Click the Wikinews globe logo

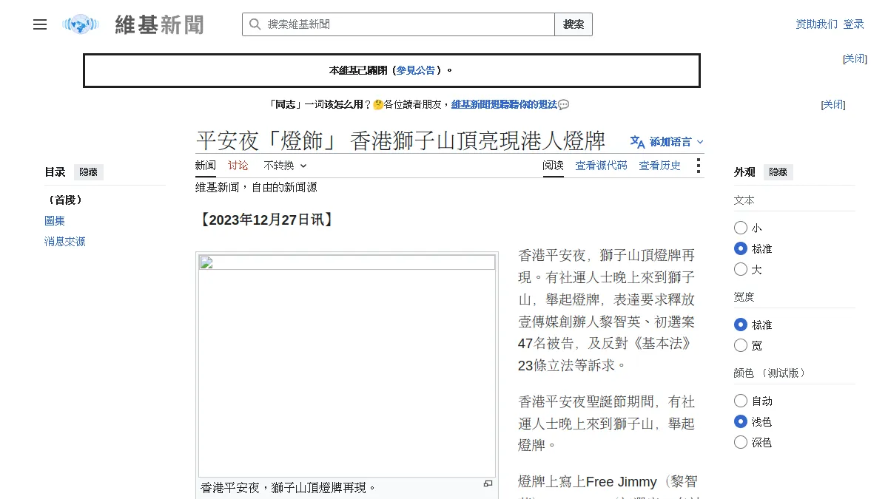(81, 24)
